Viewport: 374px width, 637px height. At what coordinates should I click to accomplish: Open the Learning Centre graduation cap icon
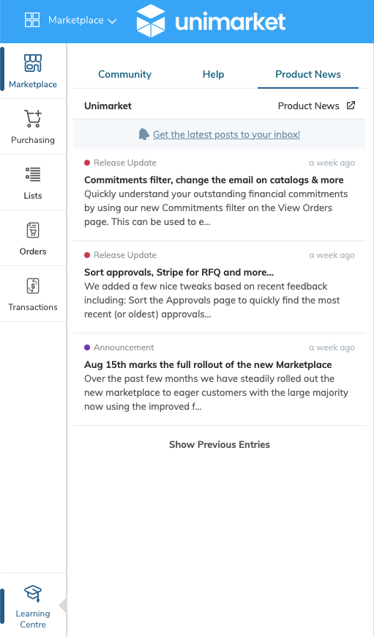click(x=33, y=594)
